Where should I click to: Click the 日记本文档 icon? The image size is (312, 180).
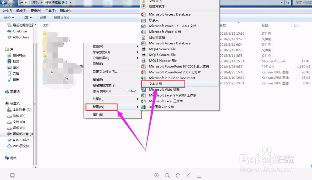click(144, 37)
